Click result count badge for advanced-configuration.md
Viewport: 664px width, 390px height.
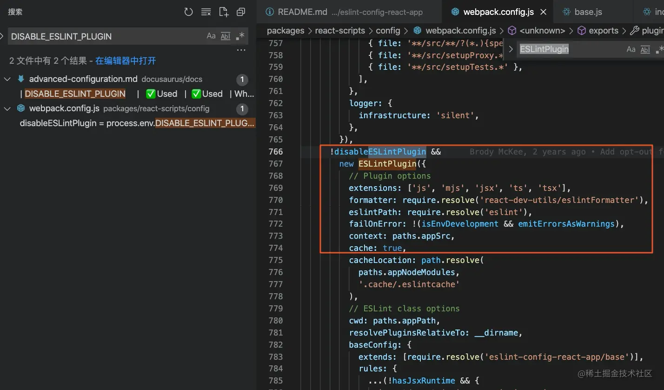[242, 80]
